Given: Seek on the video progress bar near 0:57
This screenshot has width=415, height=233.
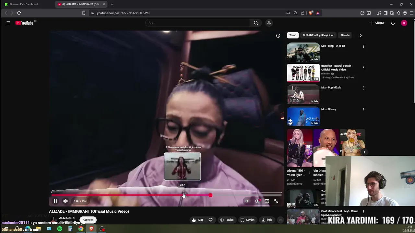Looking at the screenshot, I should [x=183, y=195].
